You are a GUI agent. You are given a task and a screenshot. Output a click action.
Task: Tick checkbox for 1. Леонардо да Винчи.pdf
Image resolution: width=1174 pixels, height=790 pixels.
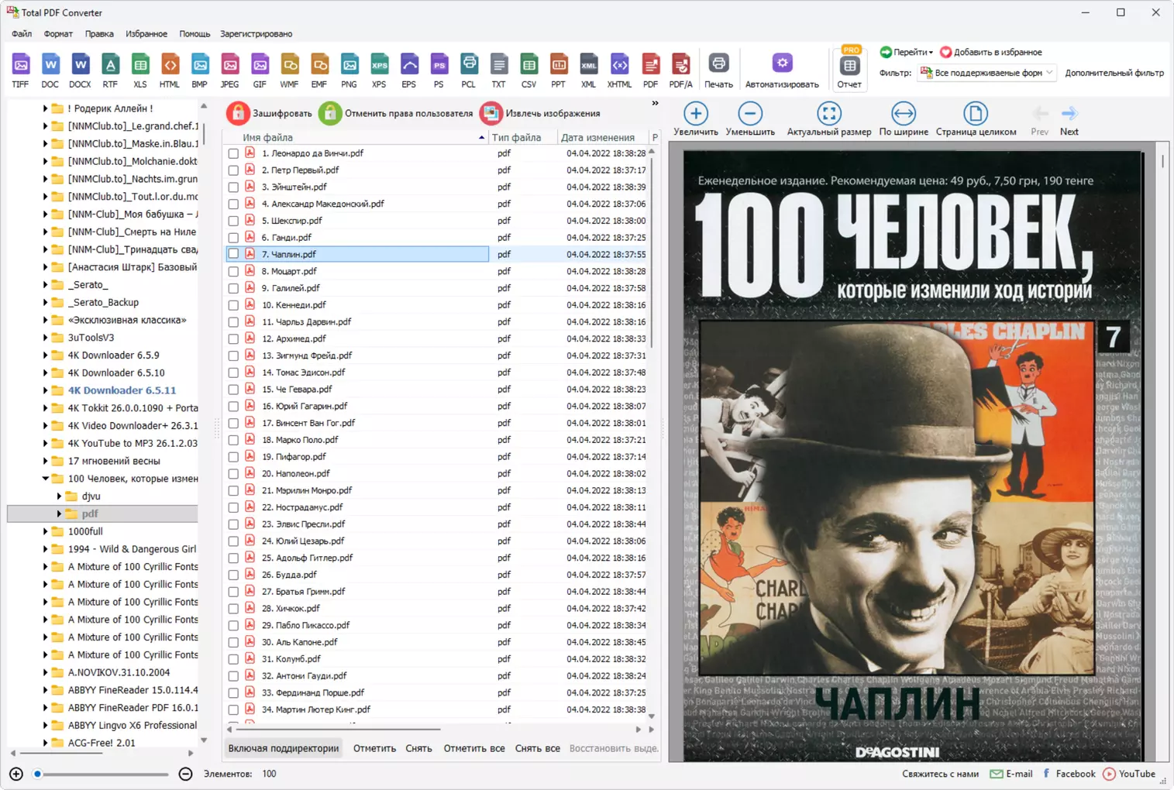233,153
